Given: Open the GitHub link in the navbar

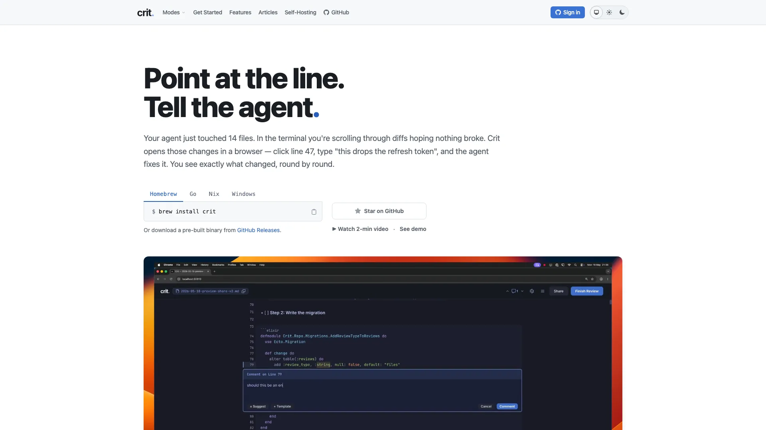Looking at the screenshot, I should click(x=336, y=12).
